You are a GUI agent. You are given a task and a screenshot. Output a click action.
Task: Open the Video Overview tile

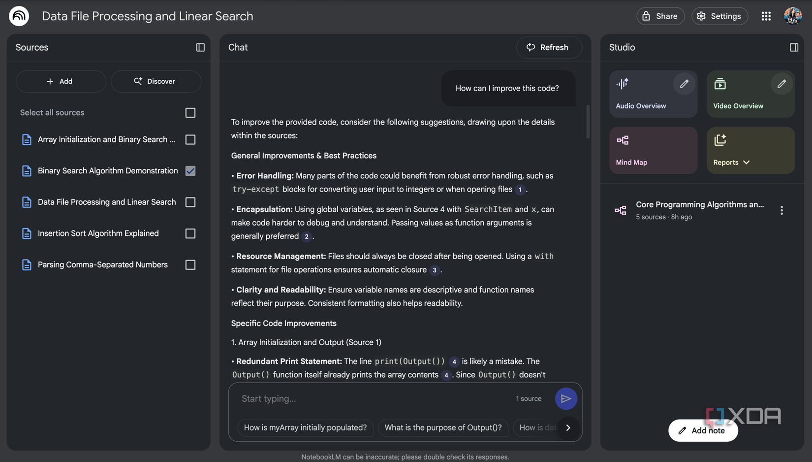tap(750, 94)
